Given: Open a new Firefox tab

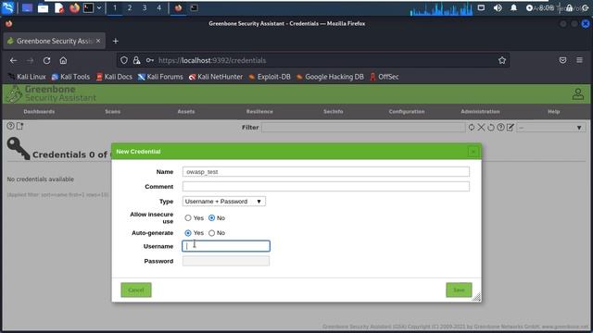Looking at the screenshot, I should pyautogui.click(x=116, y=41).
